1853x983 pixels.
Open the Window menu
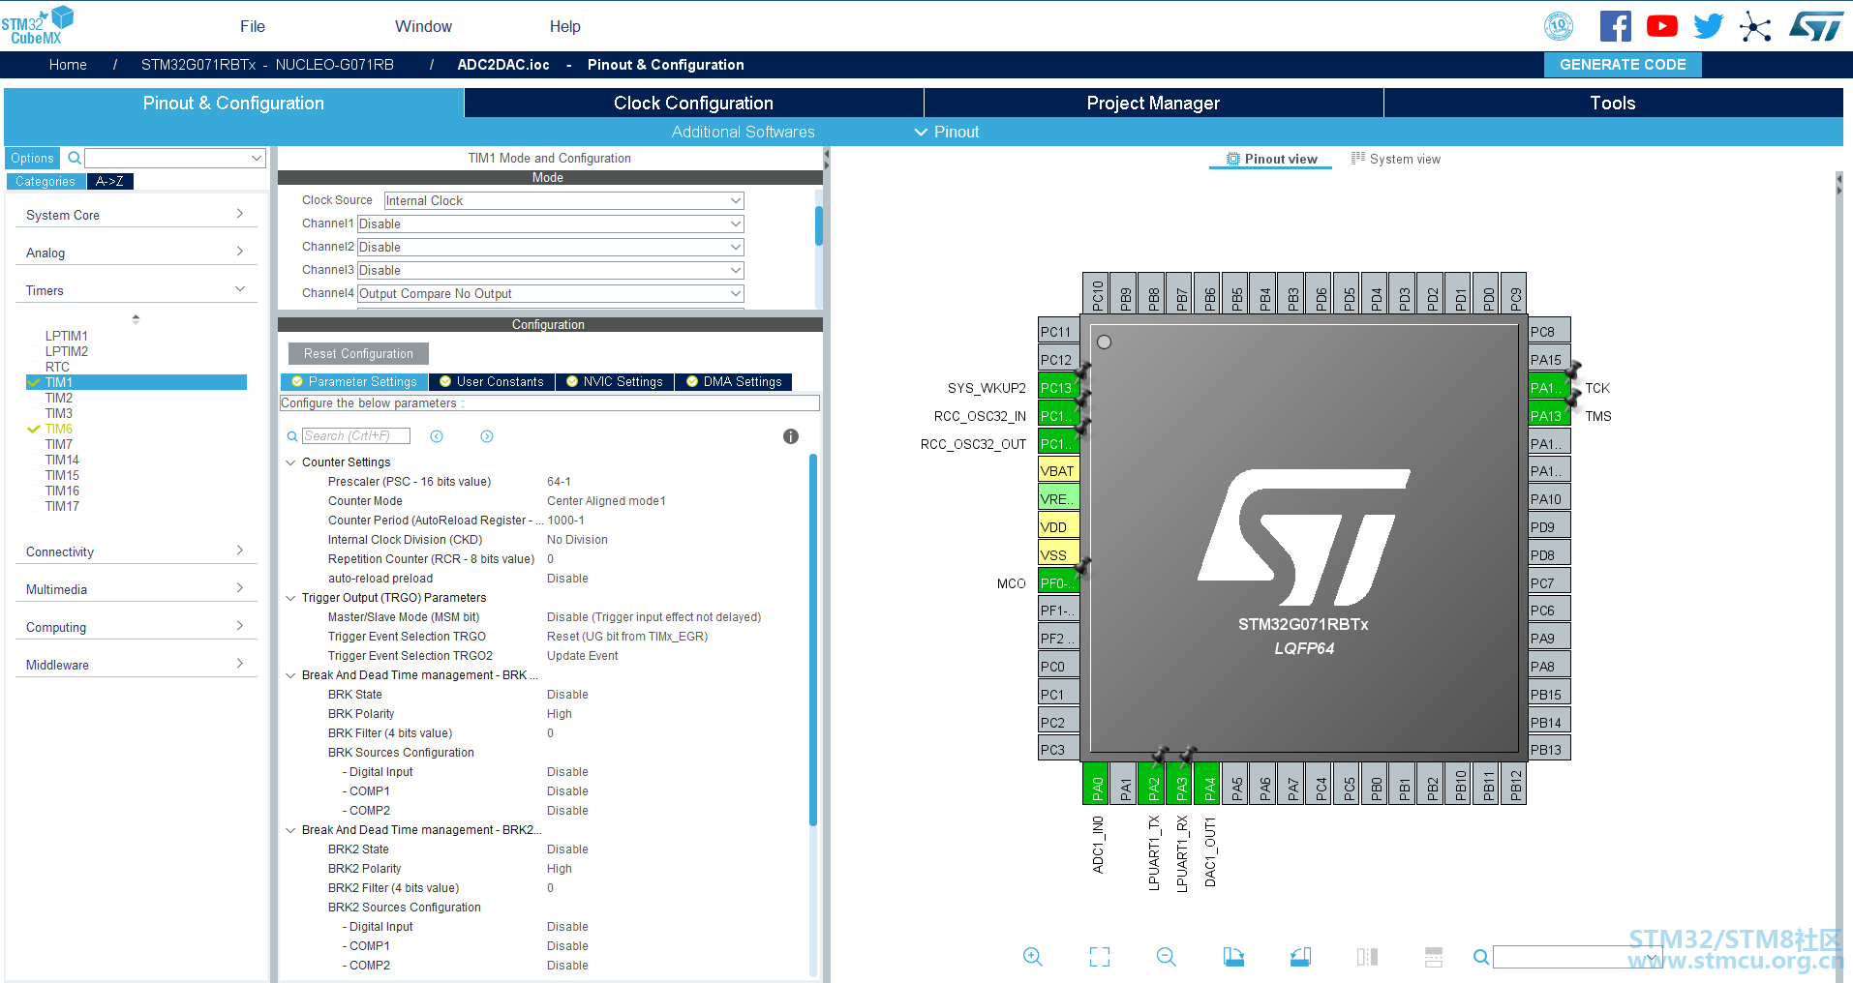[x=423, y=26]
